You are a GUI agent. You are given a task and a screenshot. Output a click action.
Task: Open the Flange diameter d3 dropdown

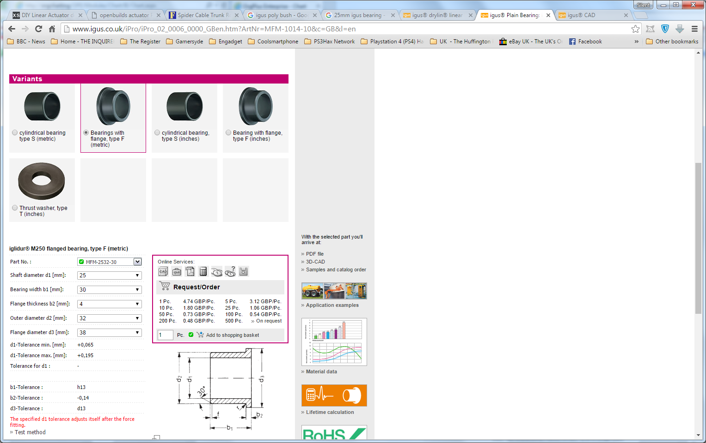[110, 332]
